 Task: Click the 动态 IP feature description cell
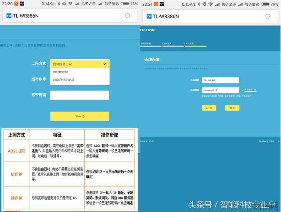pyautogui.click(x=58, y=174)
